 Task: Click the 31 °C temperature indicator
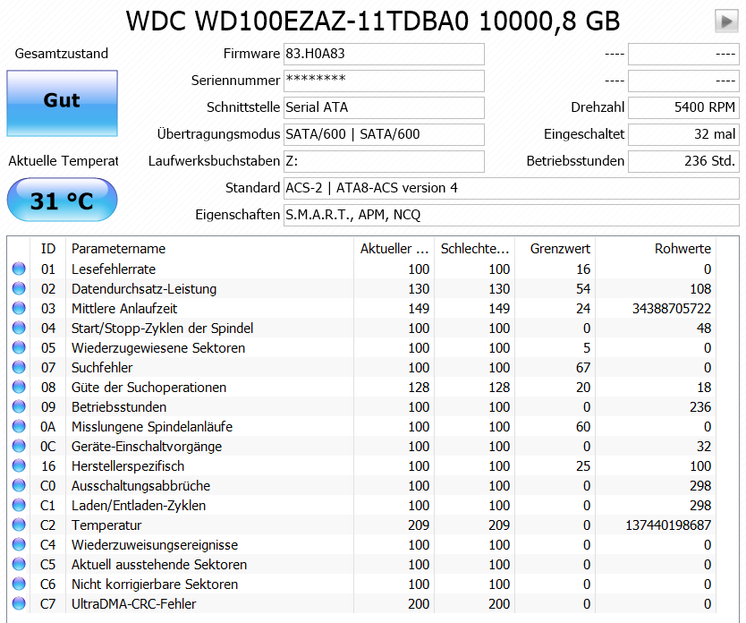point(62,200)
